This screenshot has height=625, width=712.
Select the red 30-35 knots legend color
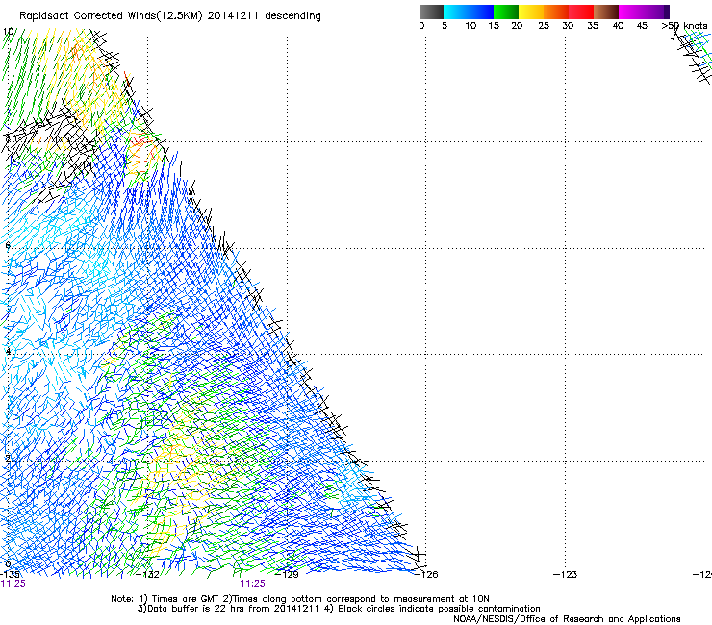(581, 12)
